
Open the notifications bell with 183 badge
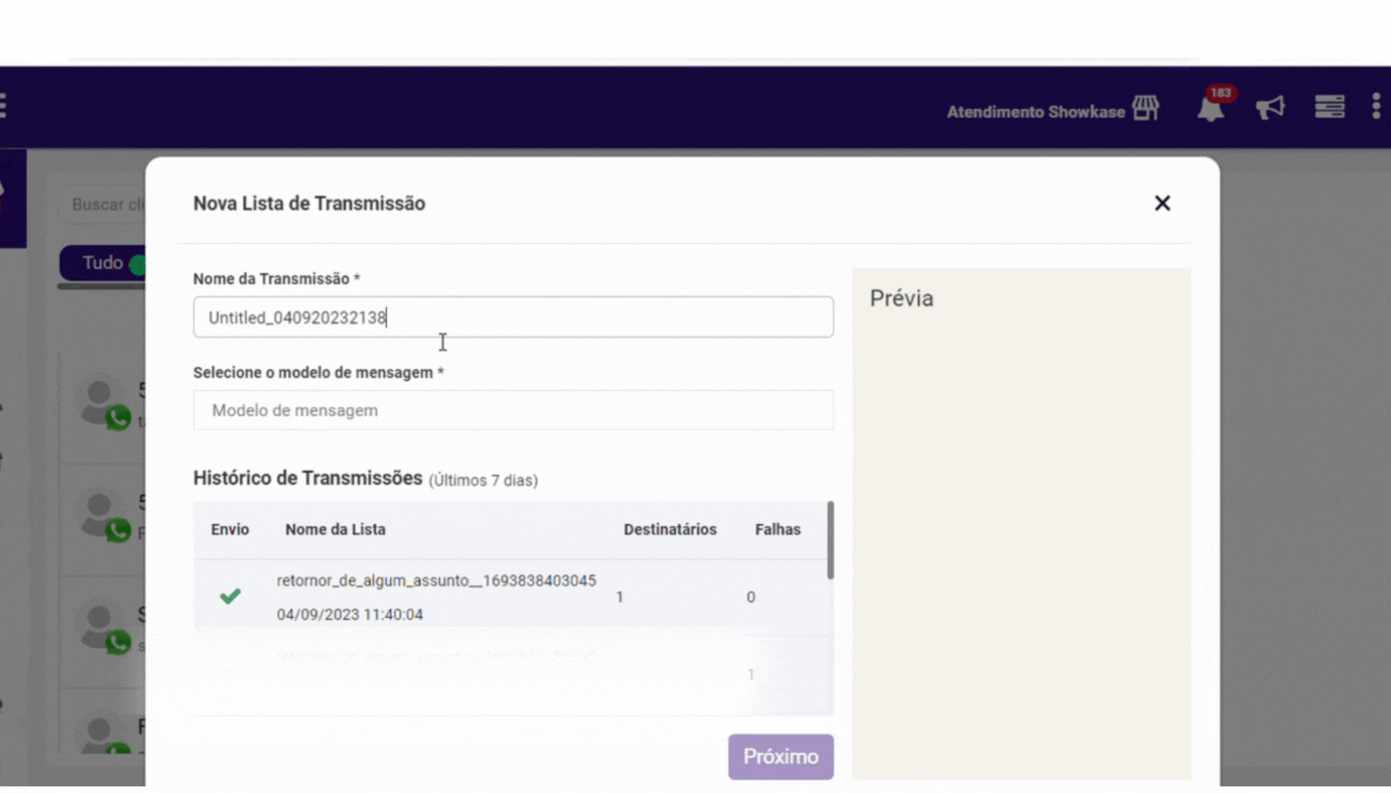point(1211,109)
